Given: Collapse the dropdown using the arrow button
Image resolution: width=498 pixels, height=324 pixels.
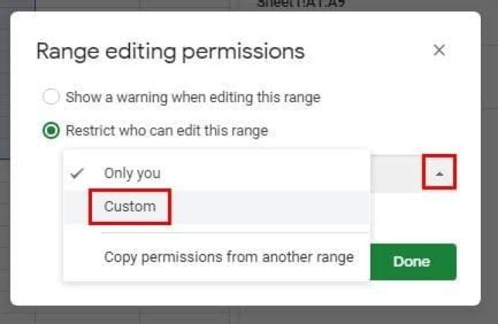Looking at the screenshot, I should click(x=439, y=175).
